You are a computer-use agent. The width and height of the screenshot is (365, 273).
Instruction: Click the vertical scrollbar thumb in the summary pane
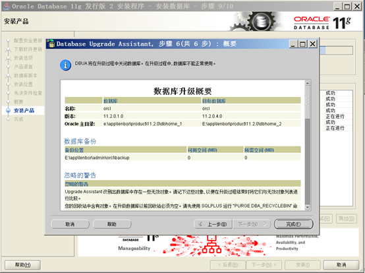click(x=307, y=161)
